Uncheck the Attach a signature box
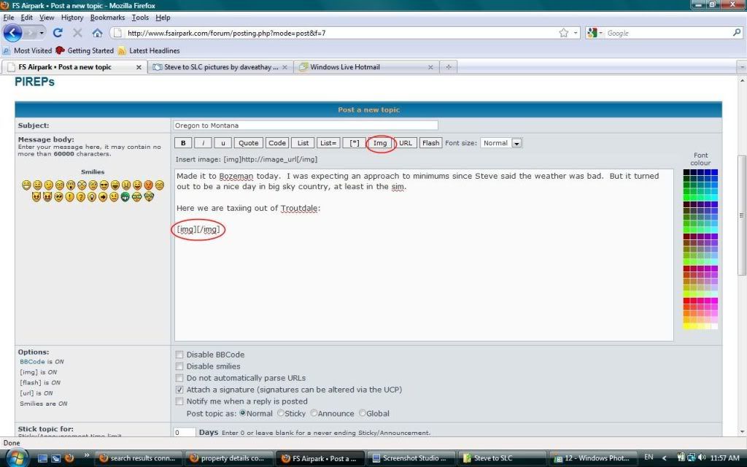747x467 pixels. [x=179, y=390]
